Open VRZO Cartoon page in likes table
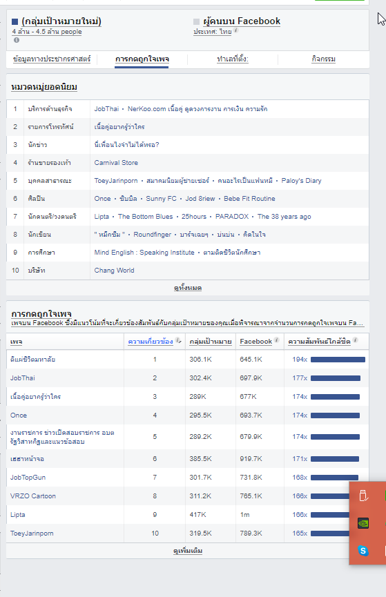386x597 pixels. click(32, 496)
